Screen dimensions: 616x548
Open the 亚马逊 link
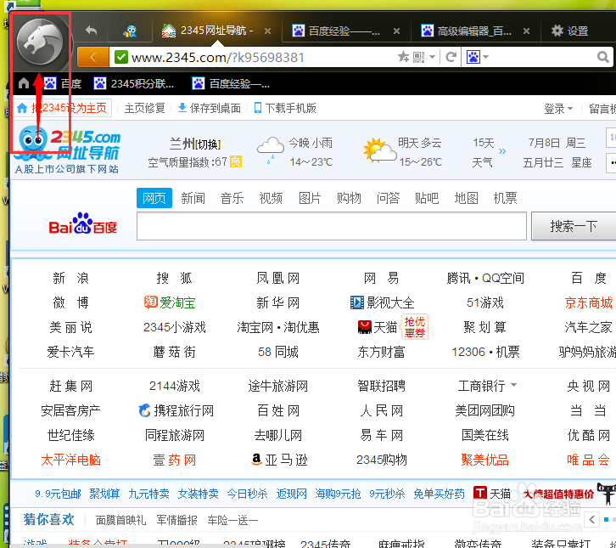click(279, 460)
